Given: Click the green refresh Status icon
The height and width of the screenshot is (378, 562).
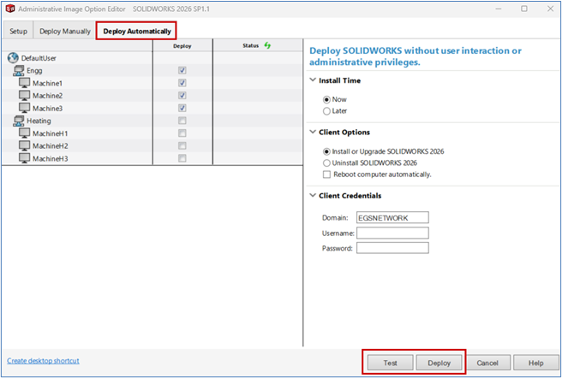Looking at the screenshot, I should [267, 45].
